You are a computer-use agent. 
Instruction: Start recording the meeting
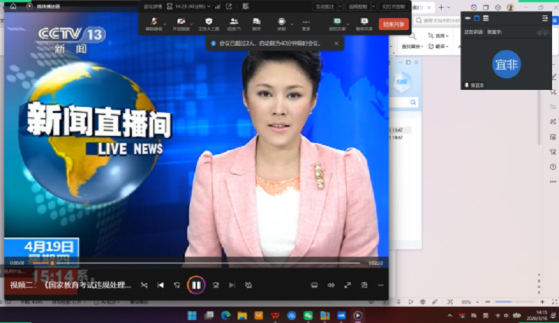point(282,24)
